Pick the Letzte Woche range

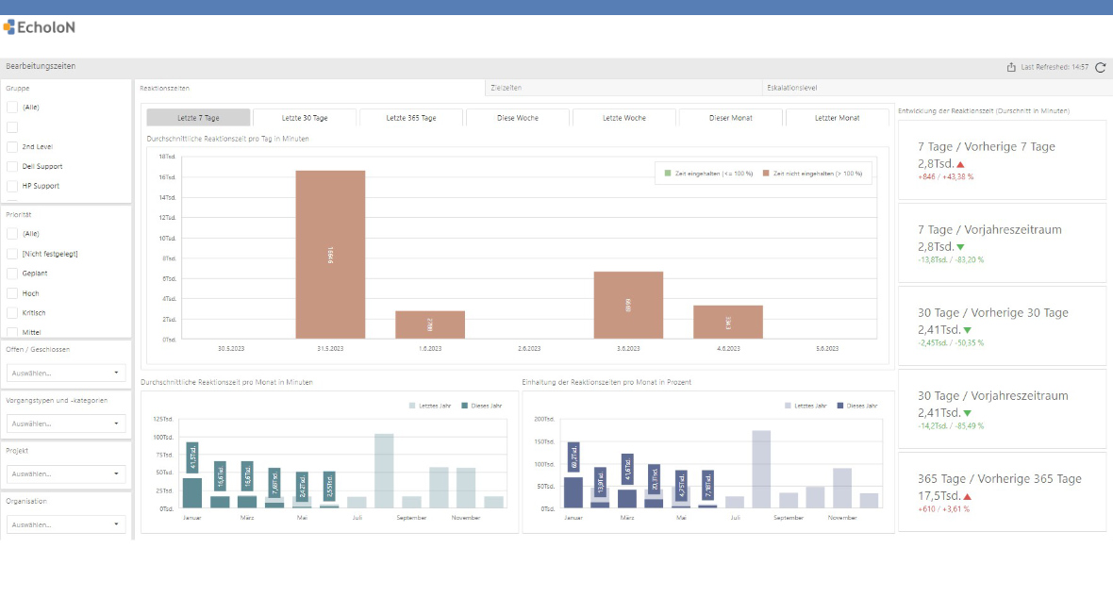point(623,118)
